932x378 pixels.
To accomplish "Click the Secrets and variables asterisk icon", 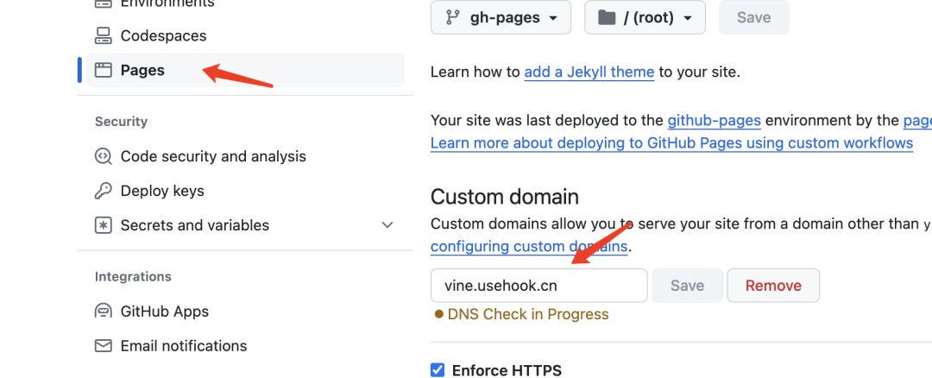I will coord(103,225).
